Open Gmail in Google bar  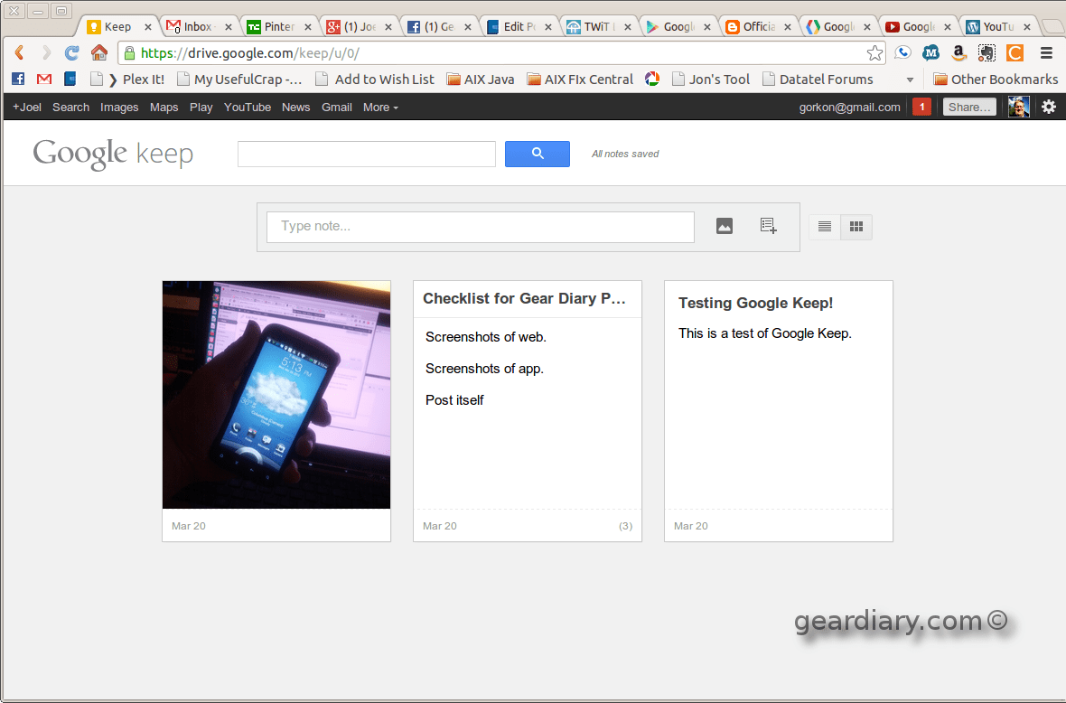[x=337, y=107]
